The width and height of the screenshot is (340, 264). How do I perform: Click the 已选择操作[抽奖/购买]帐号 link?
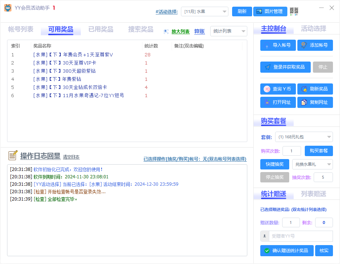195,159
